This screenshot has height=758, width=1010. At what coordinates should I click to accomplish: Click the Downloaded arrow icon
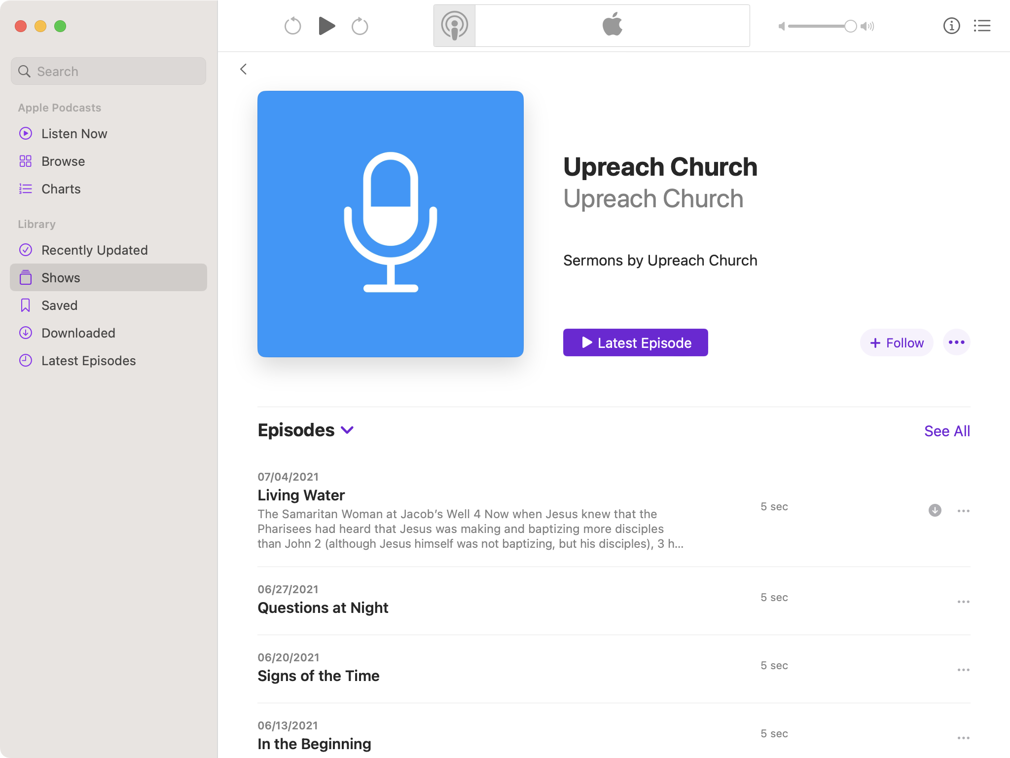(26, 333)
